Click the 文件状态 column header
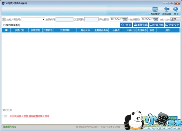 [131, 30]
